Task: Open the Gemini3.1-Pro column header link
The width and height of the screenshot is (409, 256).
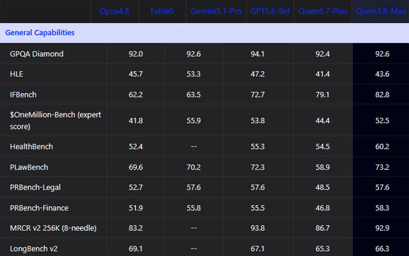Action: 216,11
